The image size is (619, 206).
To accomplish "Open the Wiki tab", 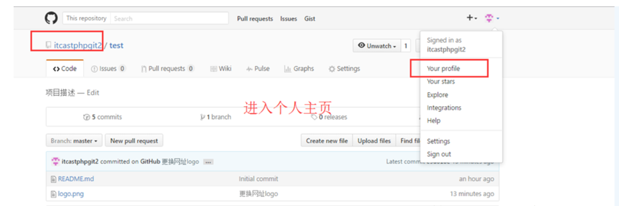I will [221, 69].
